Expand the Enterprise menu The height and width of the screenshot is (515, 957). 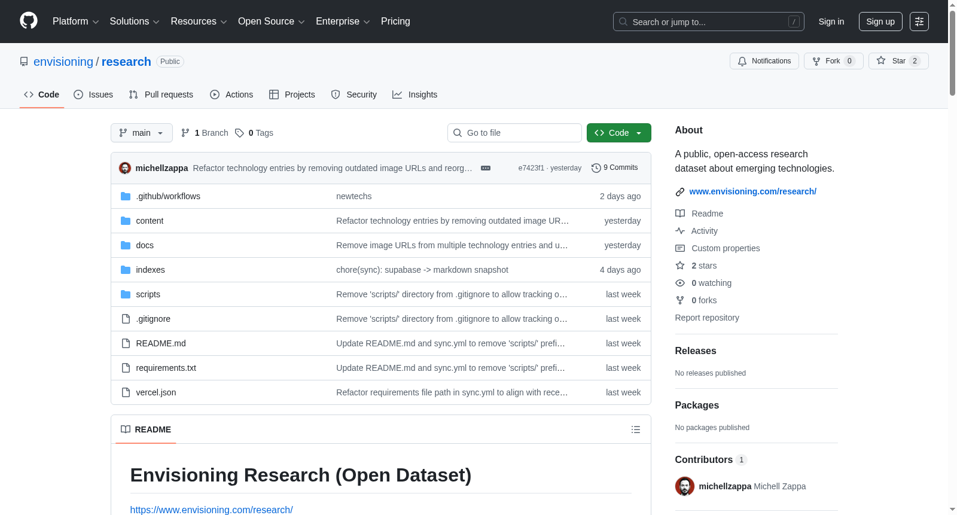[x=343, y=22]
